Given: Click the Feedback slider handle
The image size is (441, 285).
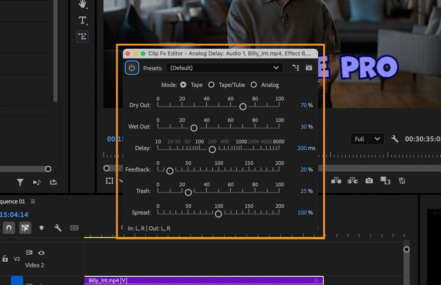Looking at the screenshot, I should 170,171.
